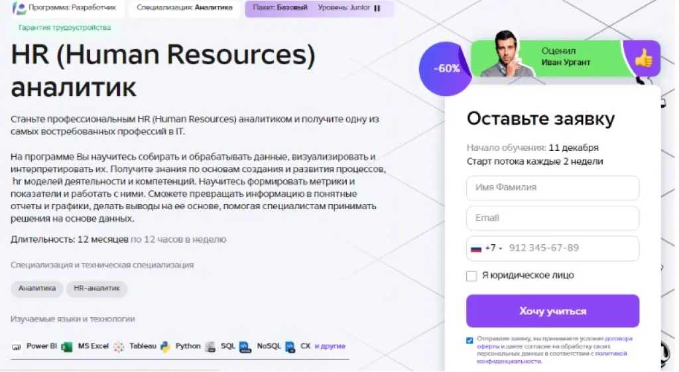Click the 'Оставьте заявку' form heading
The height and width of the screenshot is (372, 679).
tap(540, 118)
